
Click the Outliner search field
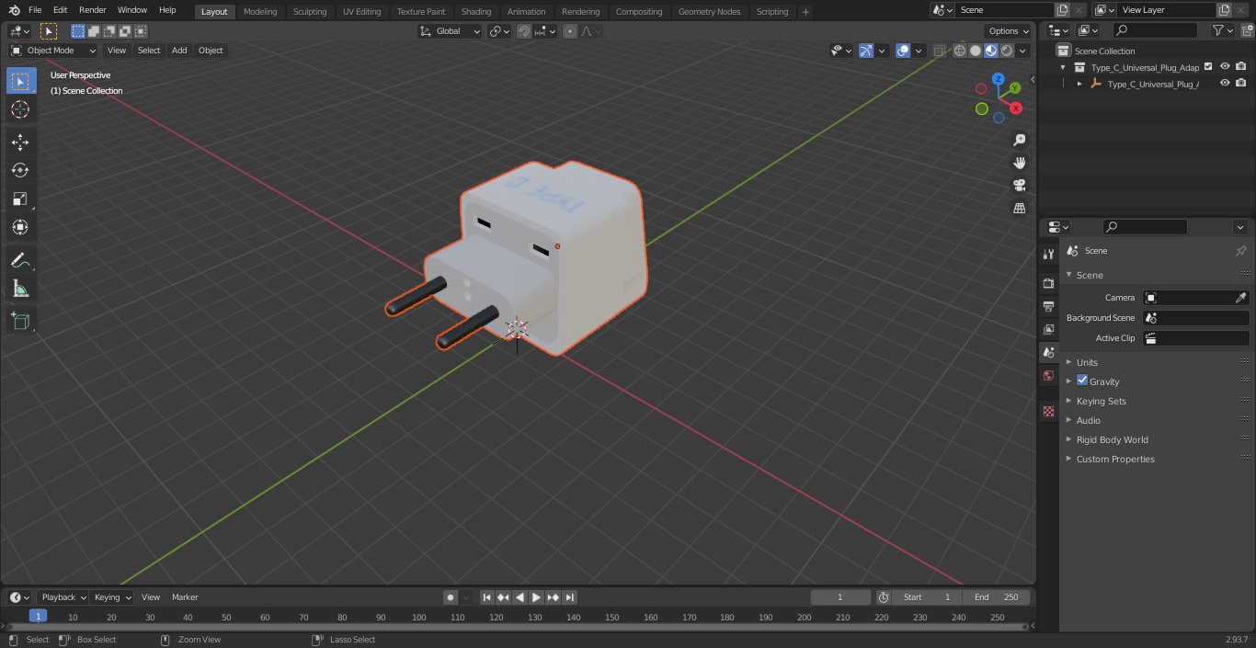tap(1155, 30)
